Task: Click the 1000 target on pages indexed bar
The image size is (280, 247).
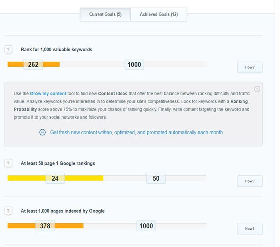Action: pos(146,226)
